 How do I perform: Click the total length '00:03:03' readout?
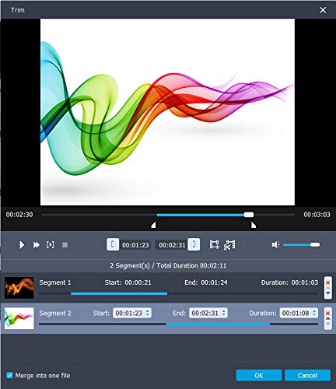(x=317, y=215)
